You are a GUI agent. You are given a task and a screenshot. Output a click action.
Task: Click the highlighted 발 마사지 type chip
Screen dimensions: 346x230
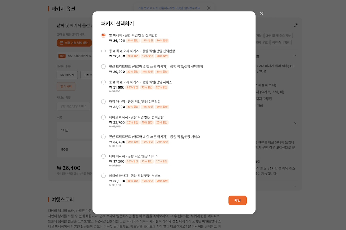pyautogui.click(x=66, y=86)
